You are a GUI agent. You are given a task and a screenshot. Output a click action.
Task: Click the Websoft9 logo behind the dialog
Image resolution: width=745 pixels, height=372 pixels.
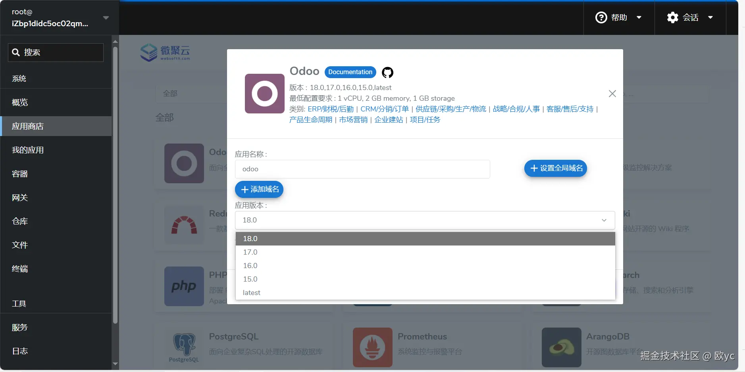coord(165,52)
